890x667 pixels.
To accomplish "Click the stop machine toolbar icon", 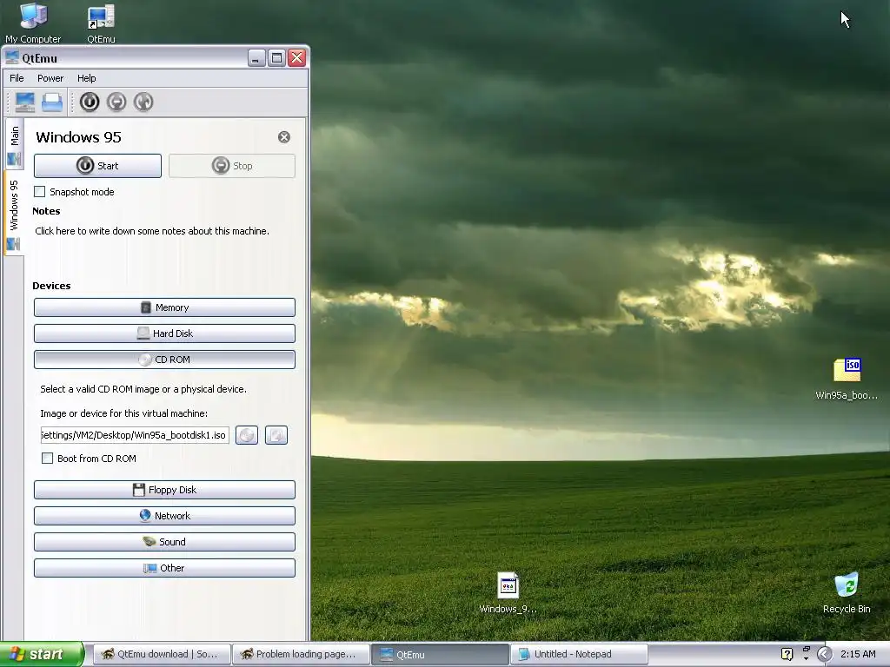I will click(x=116, y=102).
